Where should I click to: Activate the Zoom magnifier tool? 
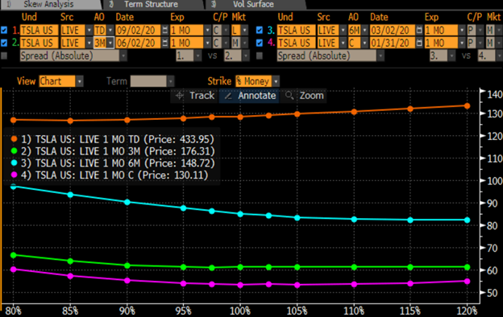[x=304, y=96]
